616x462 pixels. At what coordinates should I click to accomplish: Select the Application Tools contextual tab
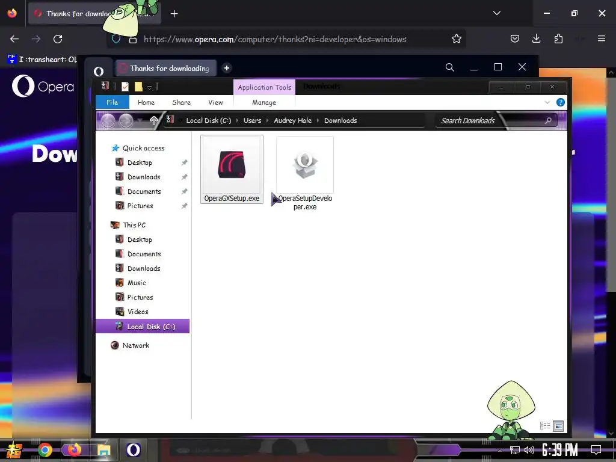click(265, 87)
